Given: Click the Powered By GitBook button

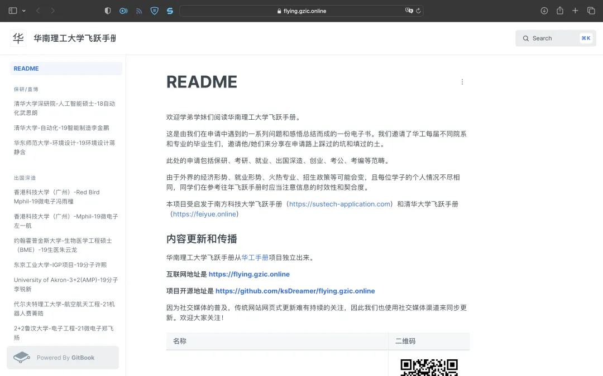Looking at the screenshot, I should 63,358.
